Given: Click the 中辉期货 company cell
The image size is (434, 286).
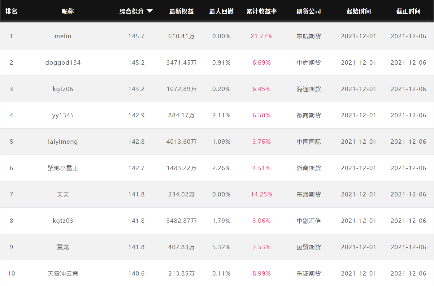Looking at the screenshot, I should point(309,62).
